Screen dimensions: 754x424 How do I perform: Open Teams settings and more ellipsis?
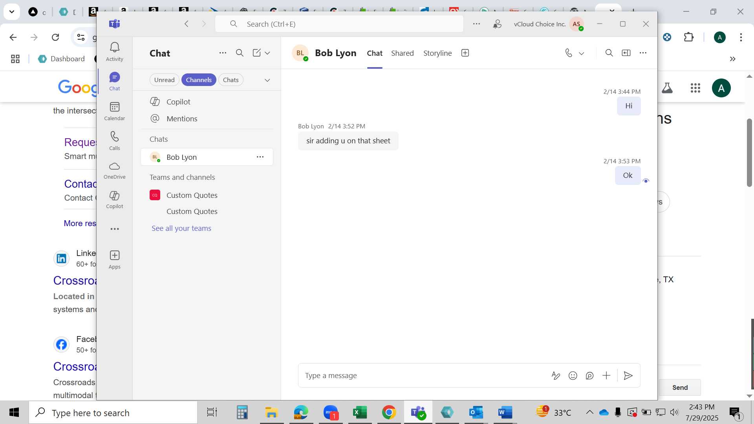(476, 24)
